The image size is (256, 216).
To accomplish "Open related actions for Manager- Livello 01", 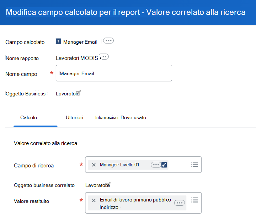I will [x=156, y=165].
